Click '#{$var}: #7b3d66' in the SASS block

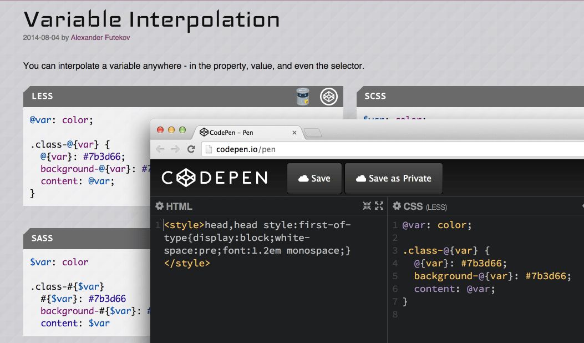[x=83, y=299]
